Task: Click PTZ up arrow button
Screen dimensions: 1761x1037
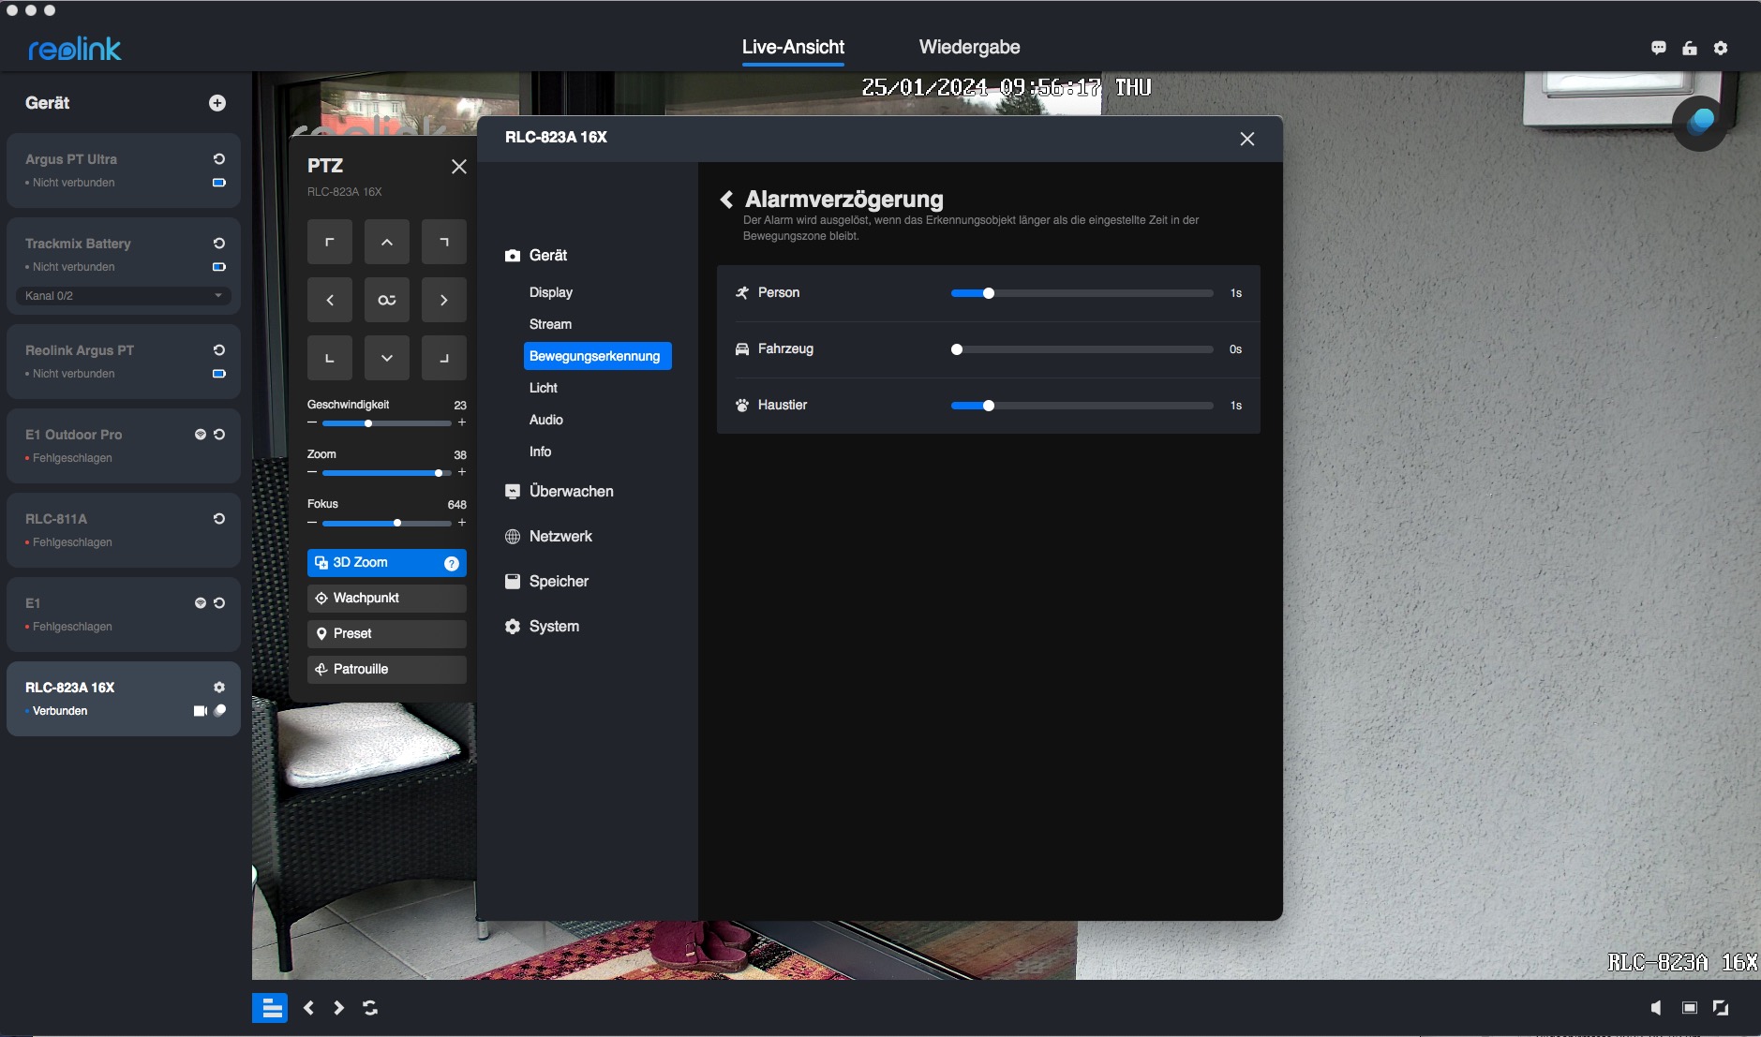Action: [386, 243]
